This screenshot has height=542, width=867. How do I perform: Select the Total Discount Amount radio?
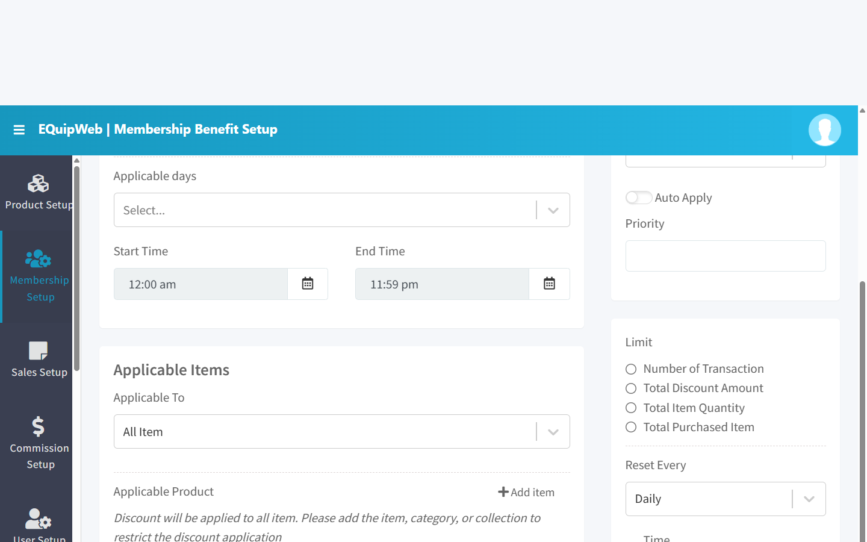pyautogui.click(x=631, y=388)
